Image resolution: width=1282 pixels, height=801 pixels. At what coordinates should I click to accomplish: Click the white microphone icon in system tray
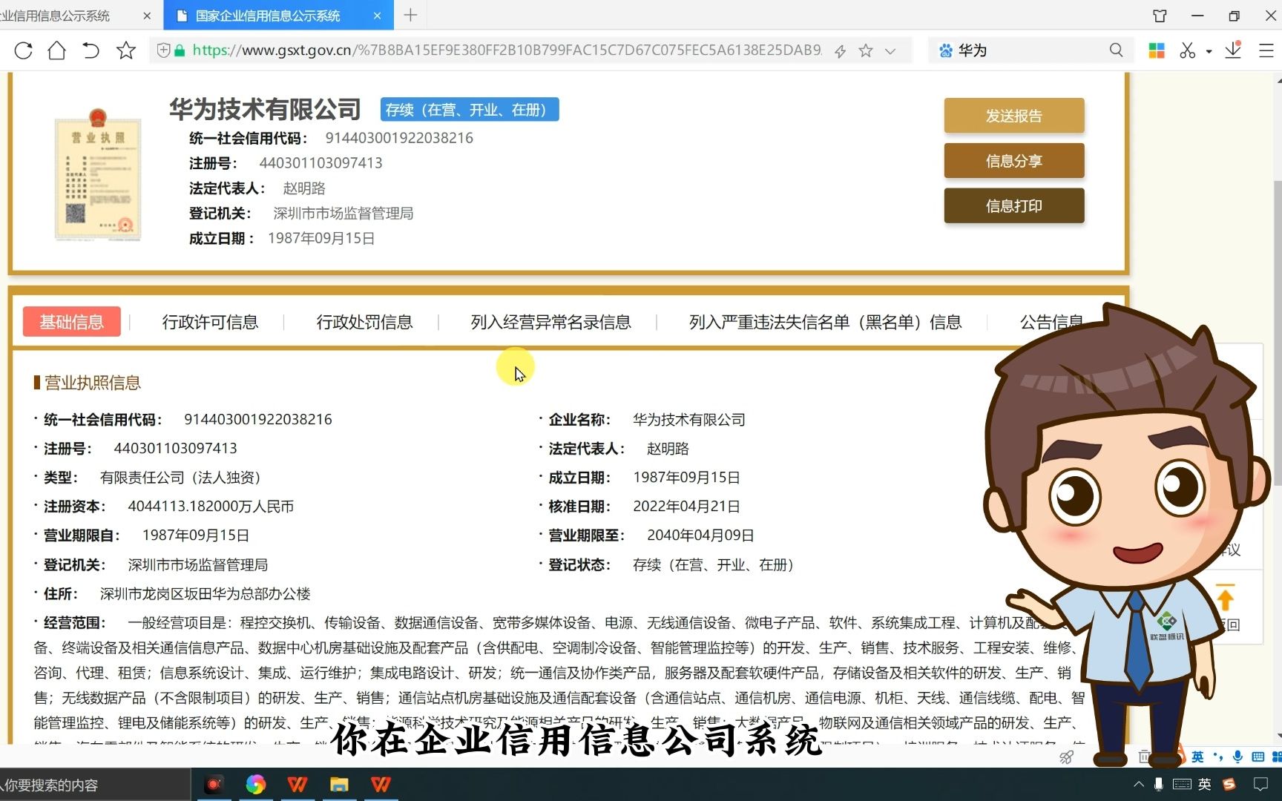[1159, 784]
